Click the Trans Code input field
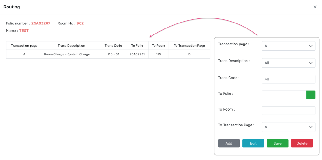 [288, 79]
